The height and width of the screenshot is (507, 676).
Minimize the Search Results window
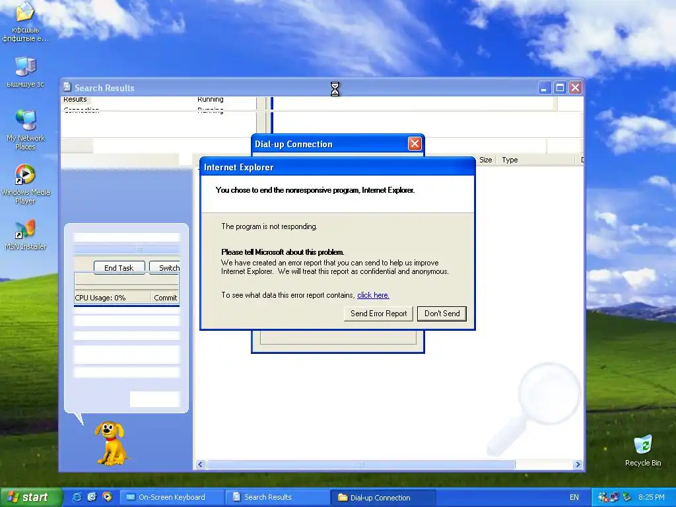pyautogui.click(x=545, y=88)
